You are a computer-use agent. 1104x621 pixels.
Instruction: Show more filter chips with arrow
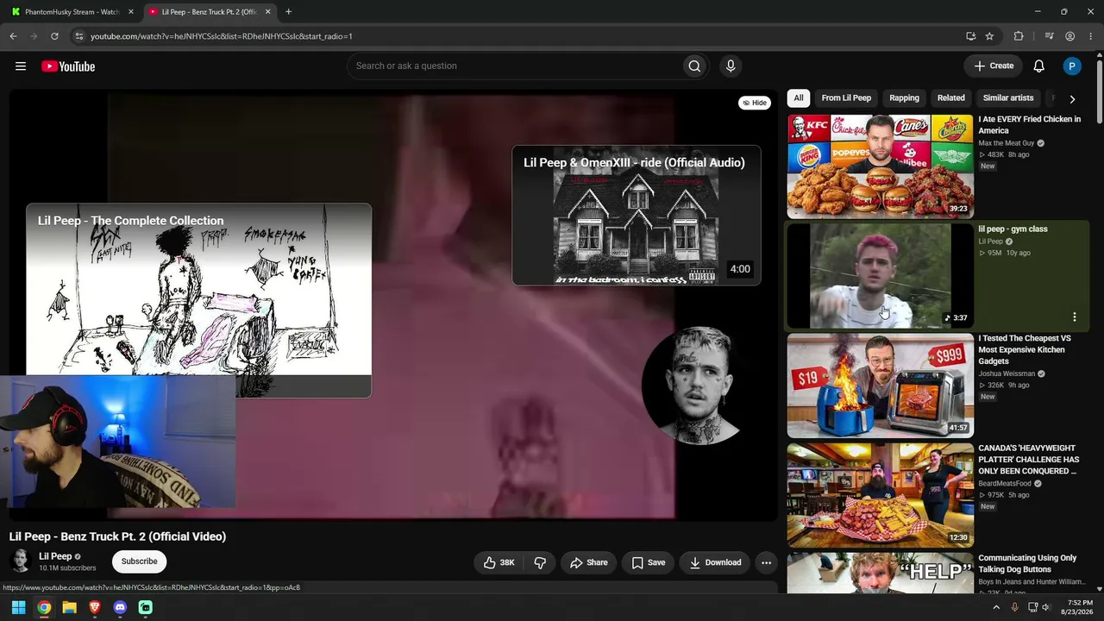click(x=1072, y=99)
